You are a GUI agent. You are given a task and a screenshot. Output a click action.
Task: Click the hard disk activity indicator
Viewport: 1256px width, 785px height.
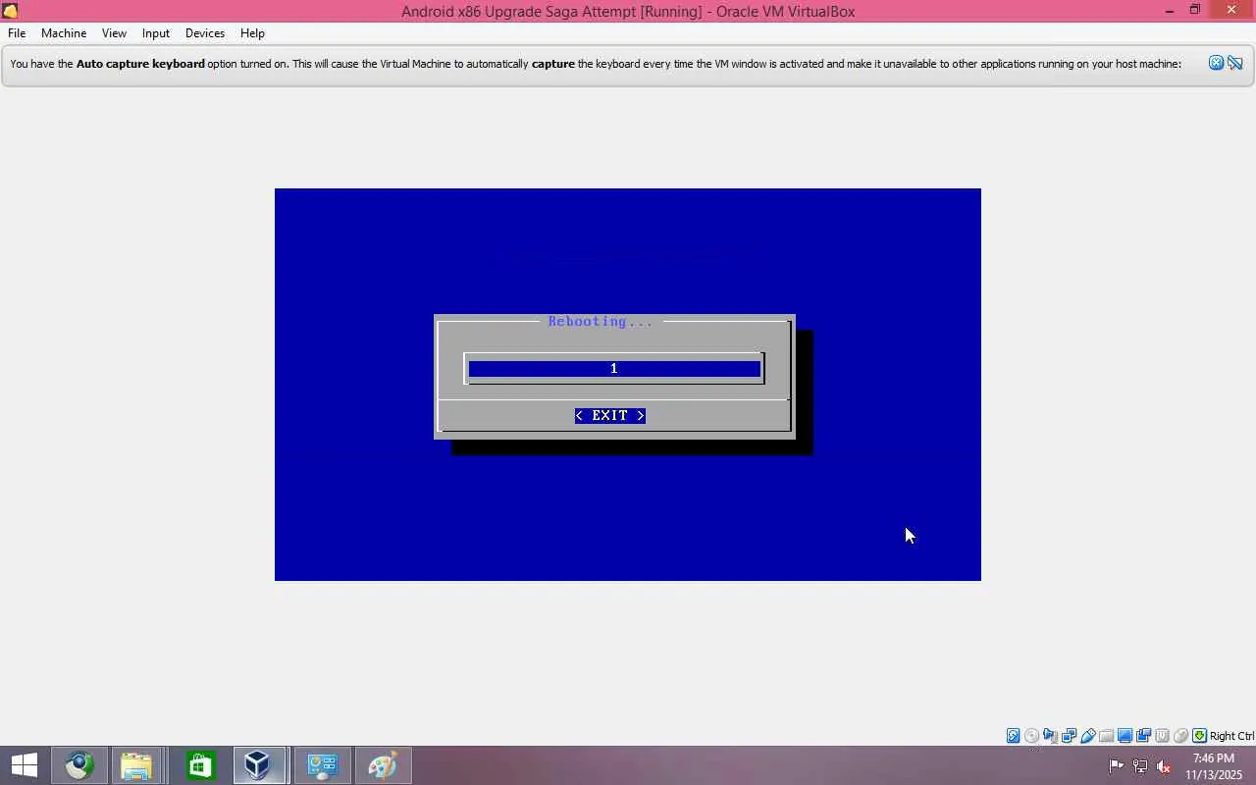coord(1014,736)
